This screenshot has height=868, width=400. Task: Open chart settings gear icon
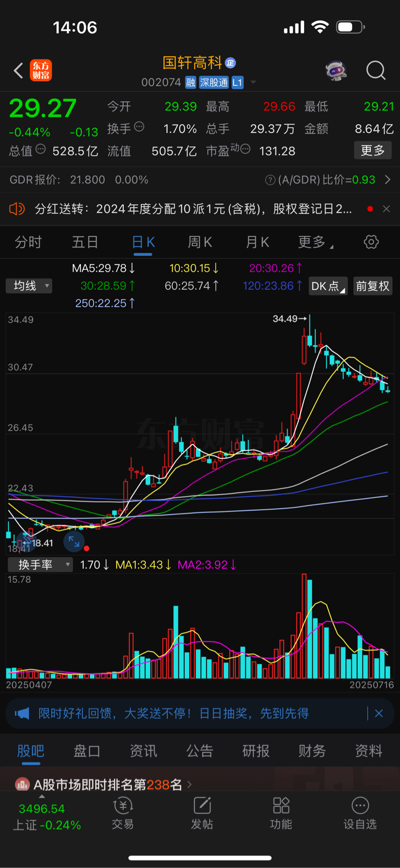pyautogui.click(x=371, y=242)
